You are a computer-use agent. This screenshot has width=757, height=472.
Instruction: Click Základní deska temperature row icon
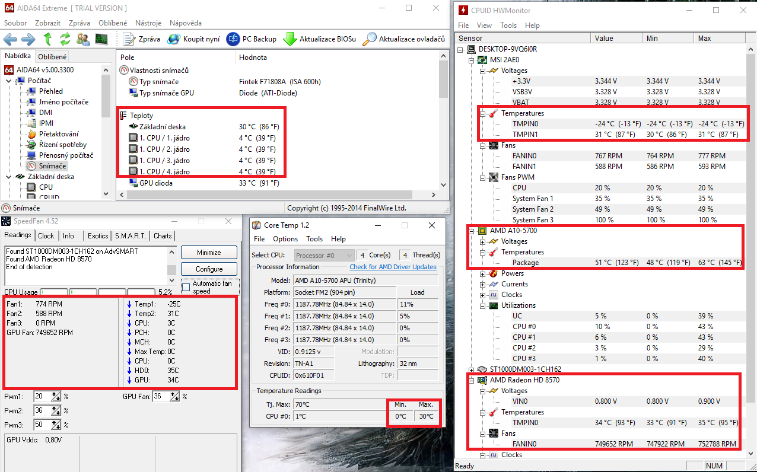[x=133, y=127]
